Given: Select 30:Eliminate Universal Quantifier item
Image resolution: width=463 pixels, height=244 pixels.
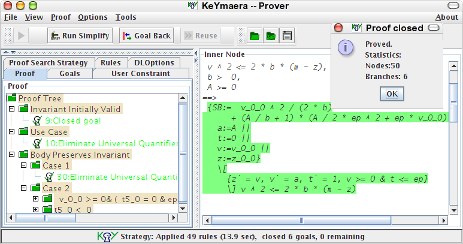Looking at the screenshot, I should tap(117, 177).
